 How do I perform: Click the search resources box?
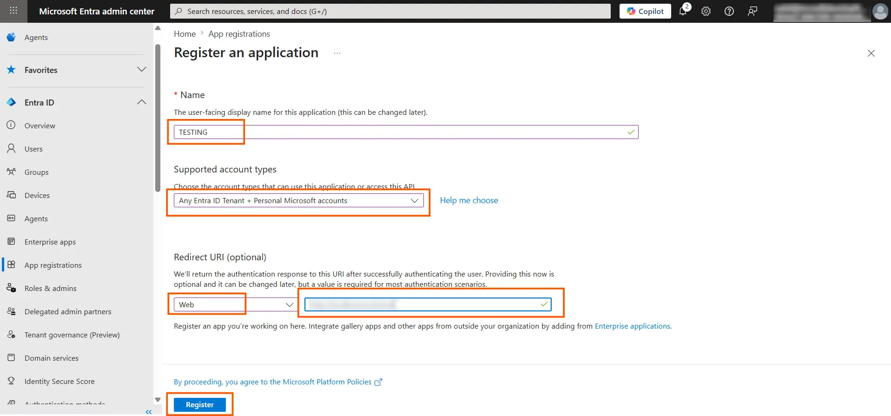pyautogui.click(x=390, y=11)
